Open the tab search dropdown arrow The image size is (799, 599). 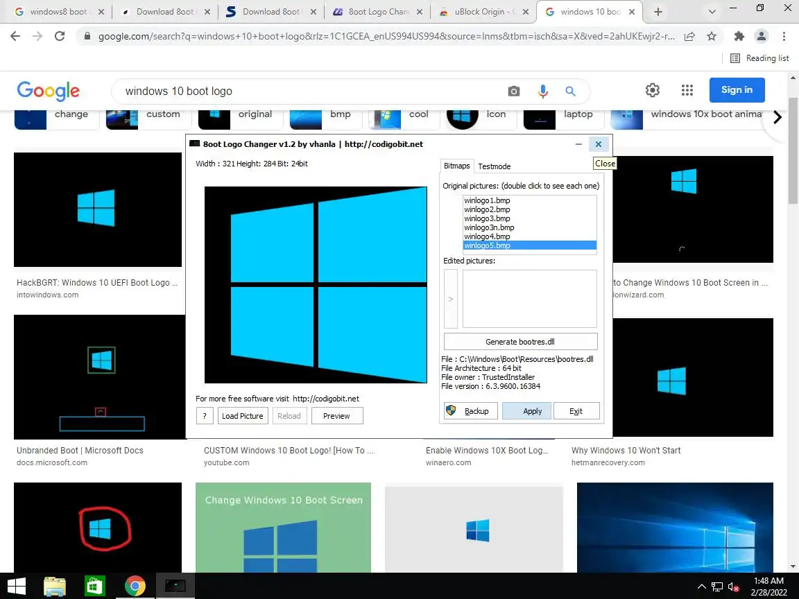[x=712, y=12]
